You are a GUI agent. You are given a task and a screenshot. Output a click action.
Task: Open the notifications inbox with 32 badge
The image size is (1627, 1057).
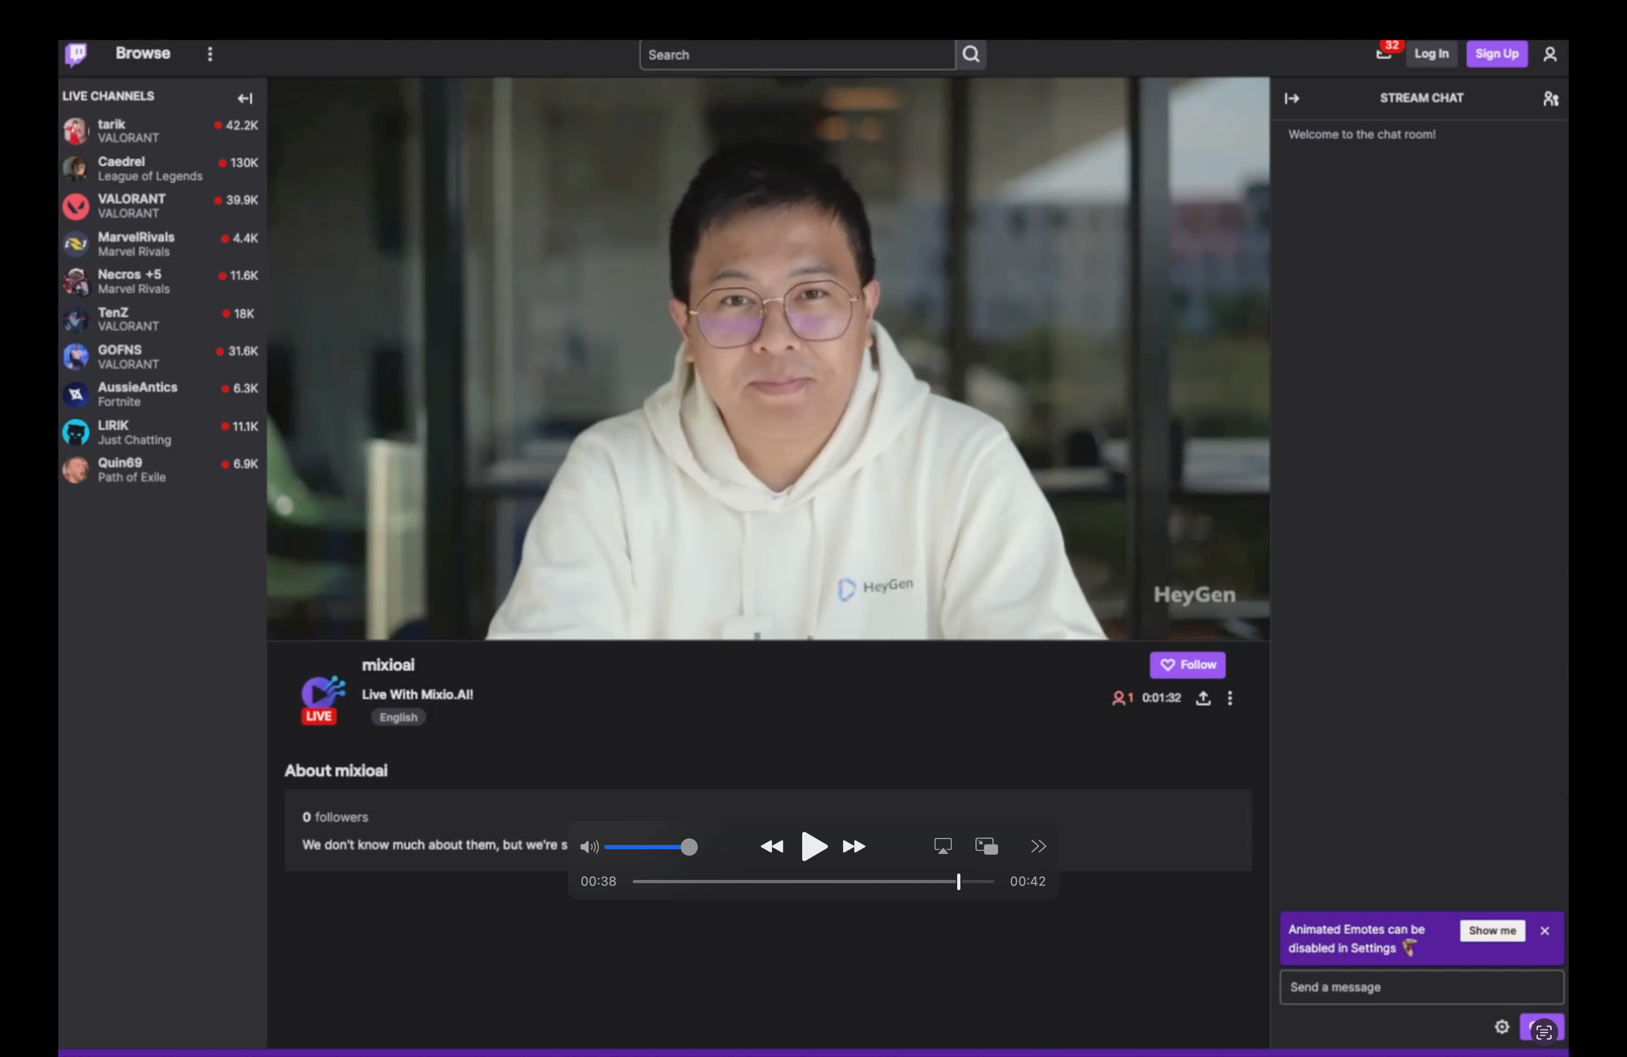point(1384,54)
